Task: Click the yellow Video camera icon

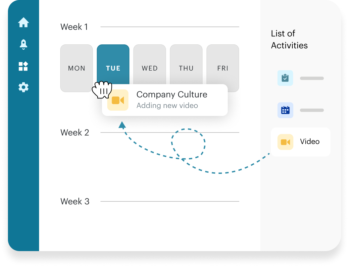Action: pyautogui.click(x=285, y=142)
